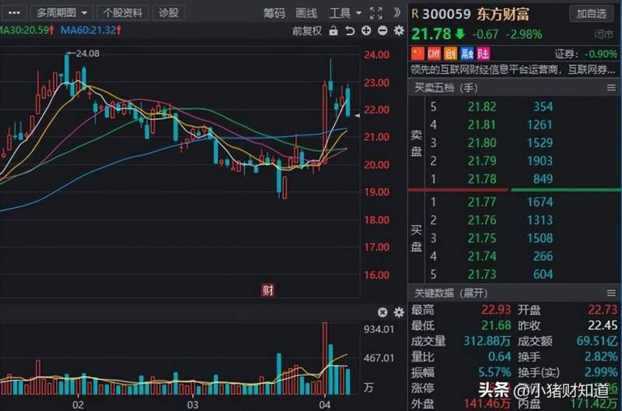This screenshot has width=622, height=411.
Task: Select sell level 1 price 21.78
Action: 481,179
